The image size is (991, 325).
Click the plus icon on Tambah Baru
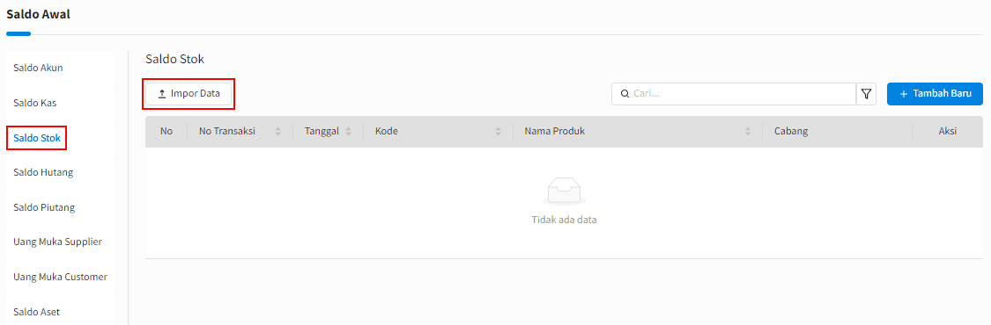coord(903,94)
